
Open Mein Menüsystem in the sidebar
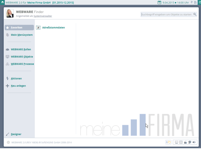click(x=22, y=35)
